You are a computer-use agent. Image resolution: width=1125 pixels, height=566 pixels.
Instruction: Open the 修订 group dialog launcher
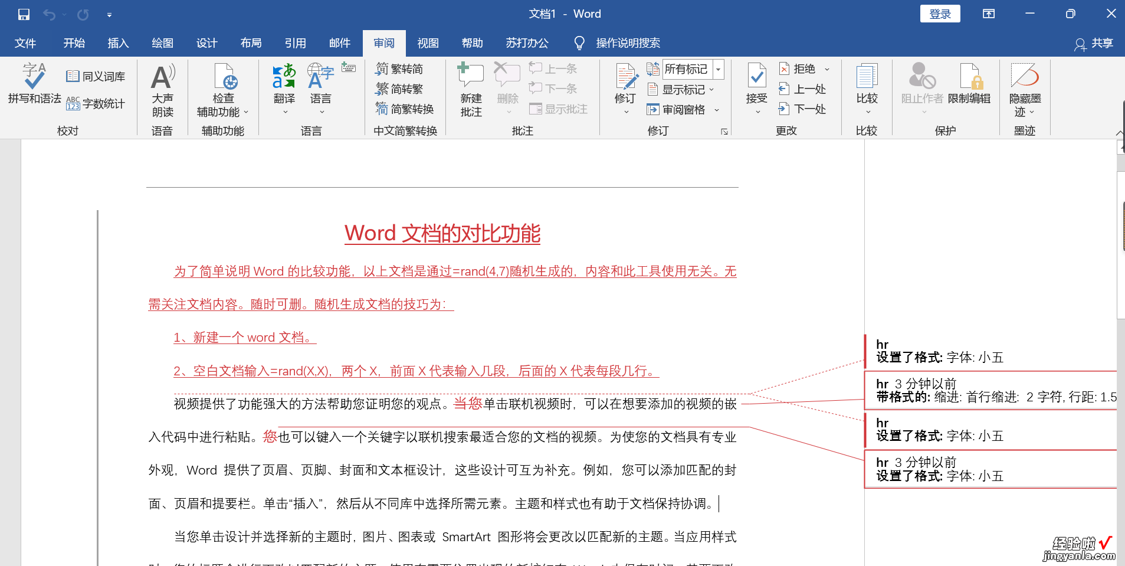point(724,132)
